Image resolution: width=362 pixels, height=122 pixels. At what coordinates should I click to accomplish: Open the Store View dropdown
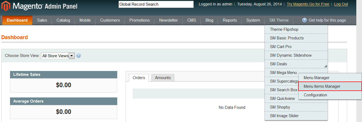(x=58, y=56)
